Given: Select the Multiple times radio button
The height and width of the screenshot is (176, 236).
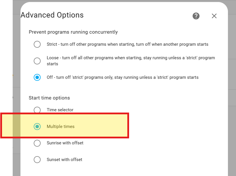Looking at the screenshot, I should point(37,127).
